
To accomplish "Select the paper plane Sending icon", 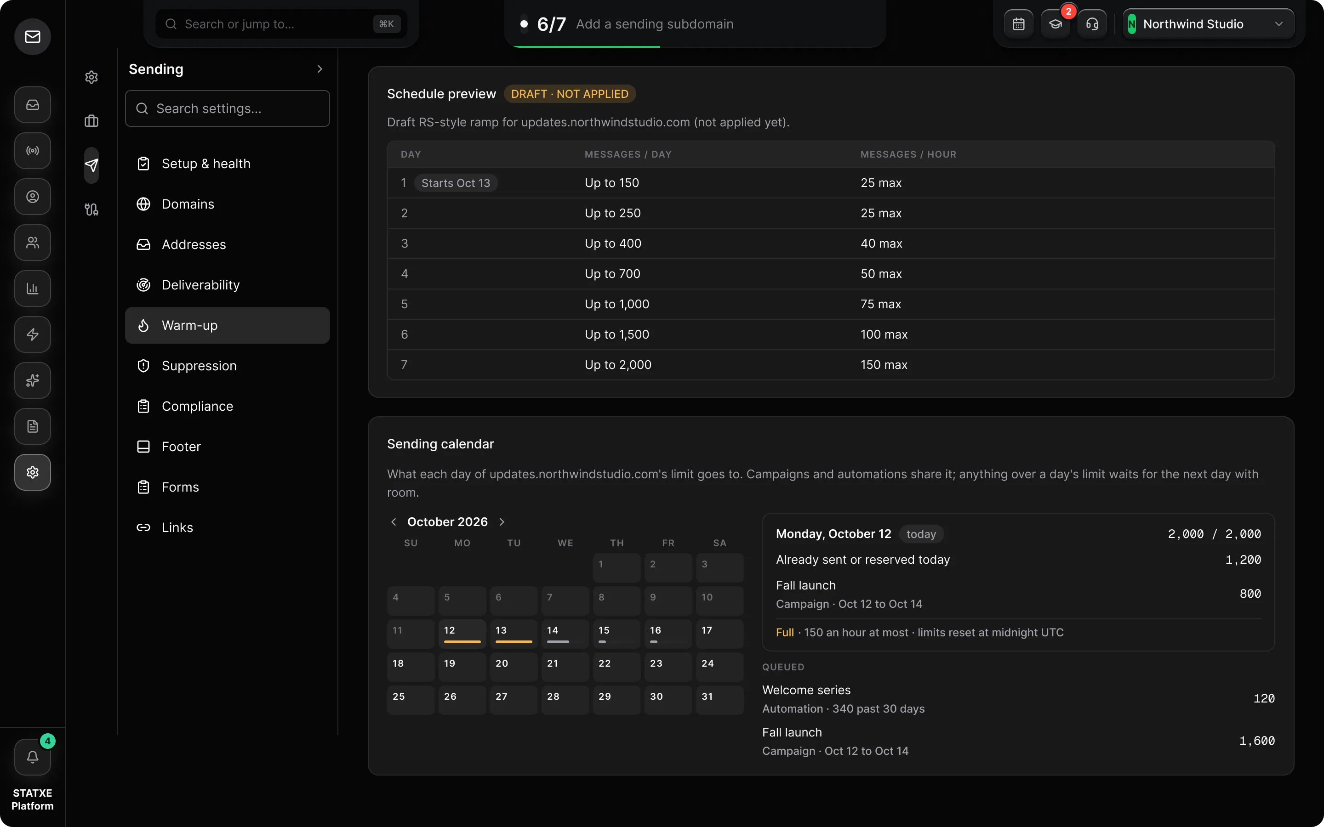I will coord(91,165).
